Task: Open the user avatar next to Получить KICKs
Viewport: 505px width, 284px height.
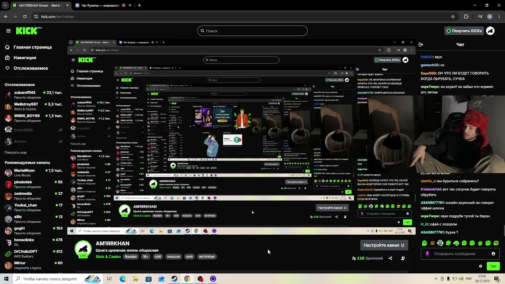Action: (x=490, y=31)
